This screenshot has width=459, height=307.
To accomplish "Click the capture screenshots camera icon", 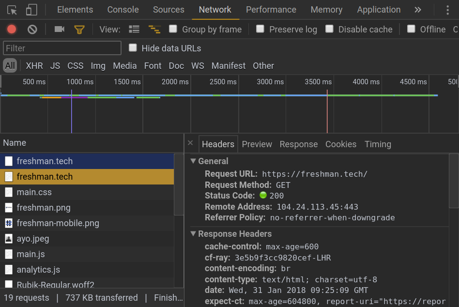I will point(60,30).
